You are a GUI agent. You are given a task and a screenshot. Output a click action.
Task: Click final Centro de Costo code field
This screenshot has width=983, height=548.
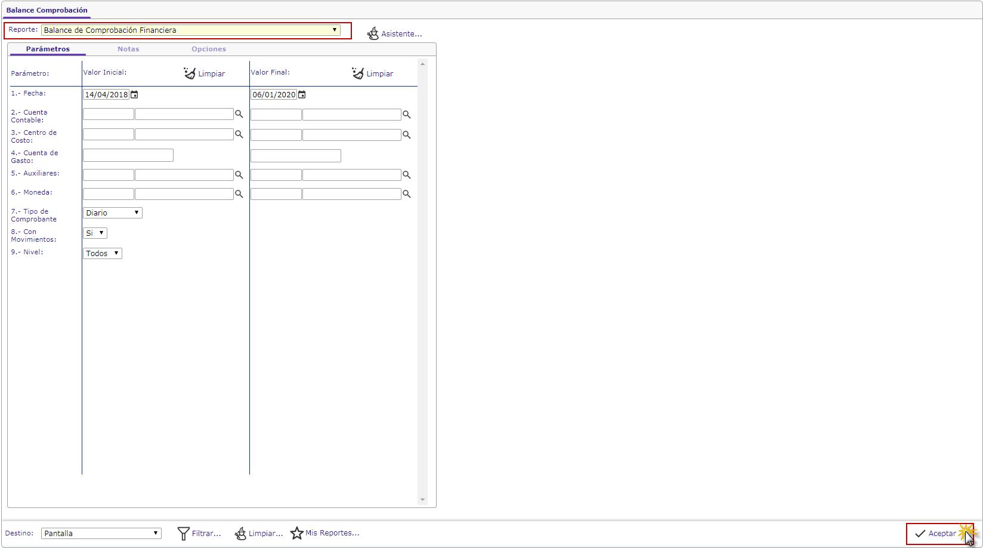(276, 135)
